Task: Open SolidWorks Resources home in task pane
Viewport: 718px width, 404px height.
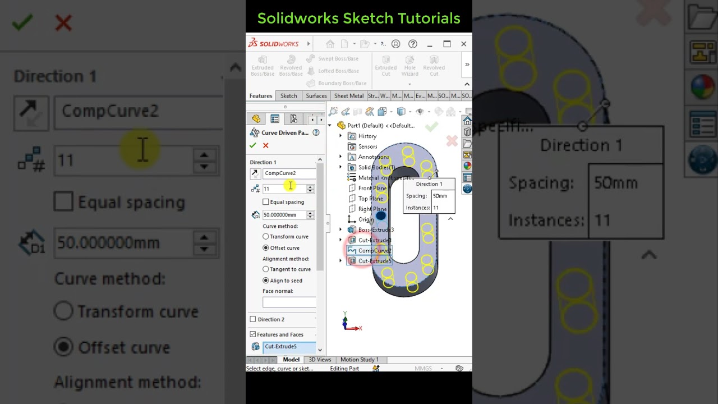Action: pos(467,121)
